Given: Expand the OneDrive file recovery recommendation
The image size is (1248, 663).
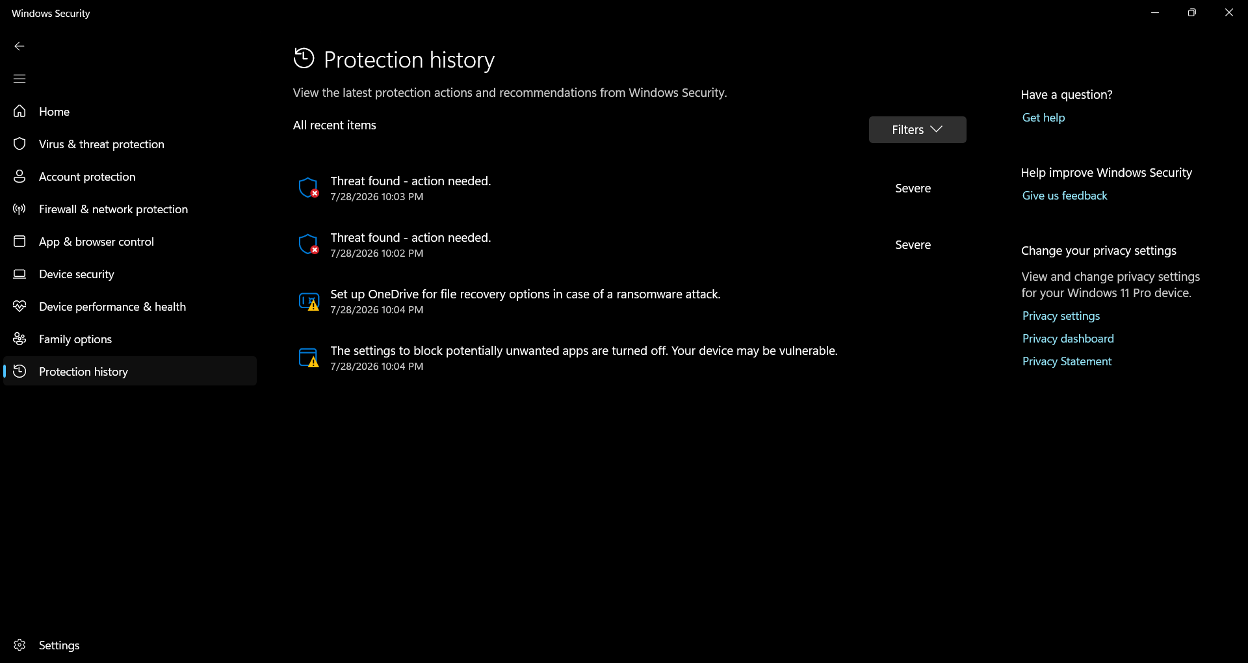Looking at the screenshot, I should [x=629, y=301].
